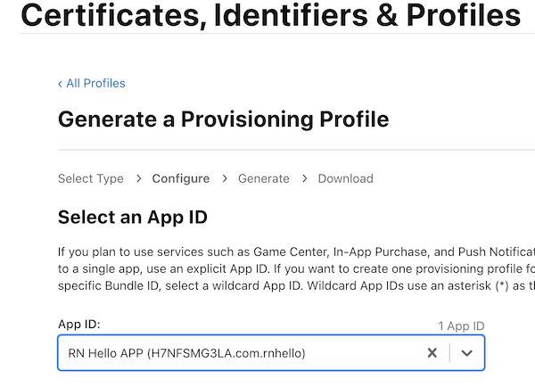Select the Select Type step
535x387 pixels.
click(90, 178)
